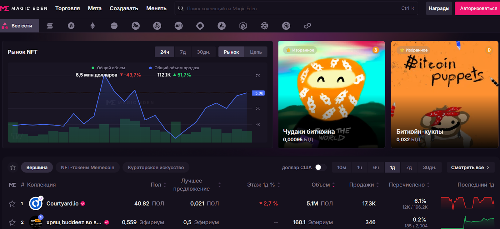Image resolution: width=500 pixels, height=229 pixels.
Task: Open the starred collections filter next to Вершина
Action: 13,167
